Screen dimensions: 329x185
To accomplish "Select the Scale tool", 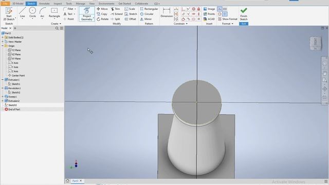I will tap(130, 9).
